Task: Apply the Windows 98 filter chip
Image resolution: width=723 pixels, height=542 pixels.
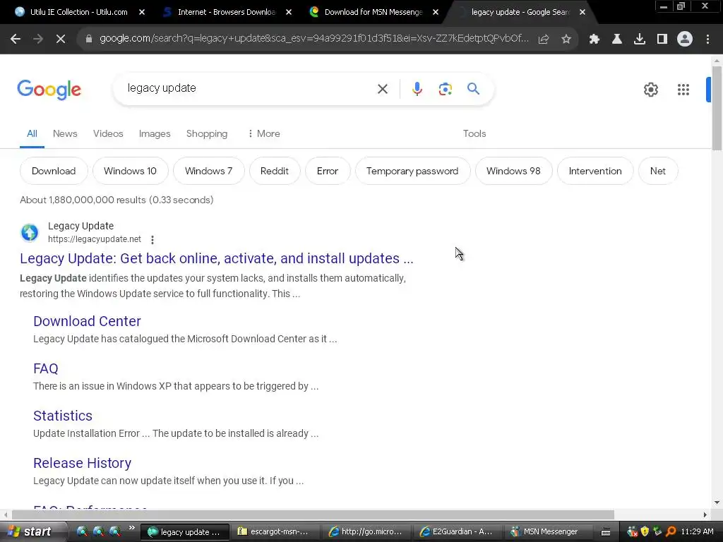Action: tap(513, 171)
